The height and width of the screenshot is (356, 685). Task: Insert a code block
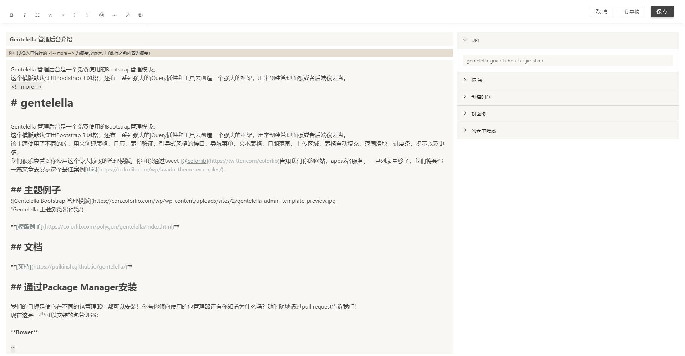(x=50, y=15)
